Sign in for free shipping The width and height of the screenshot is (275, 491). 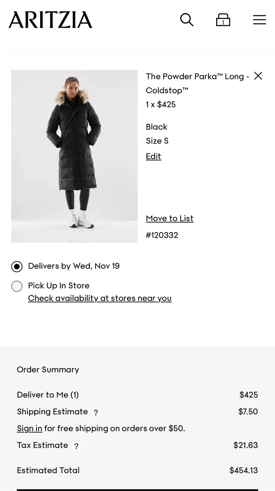click(29, 428)
